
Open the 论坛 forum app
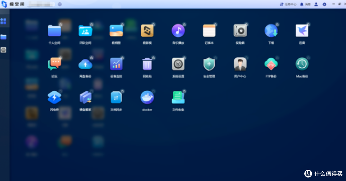tap(54, 64)
